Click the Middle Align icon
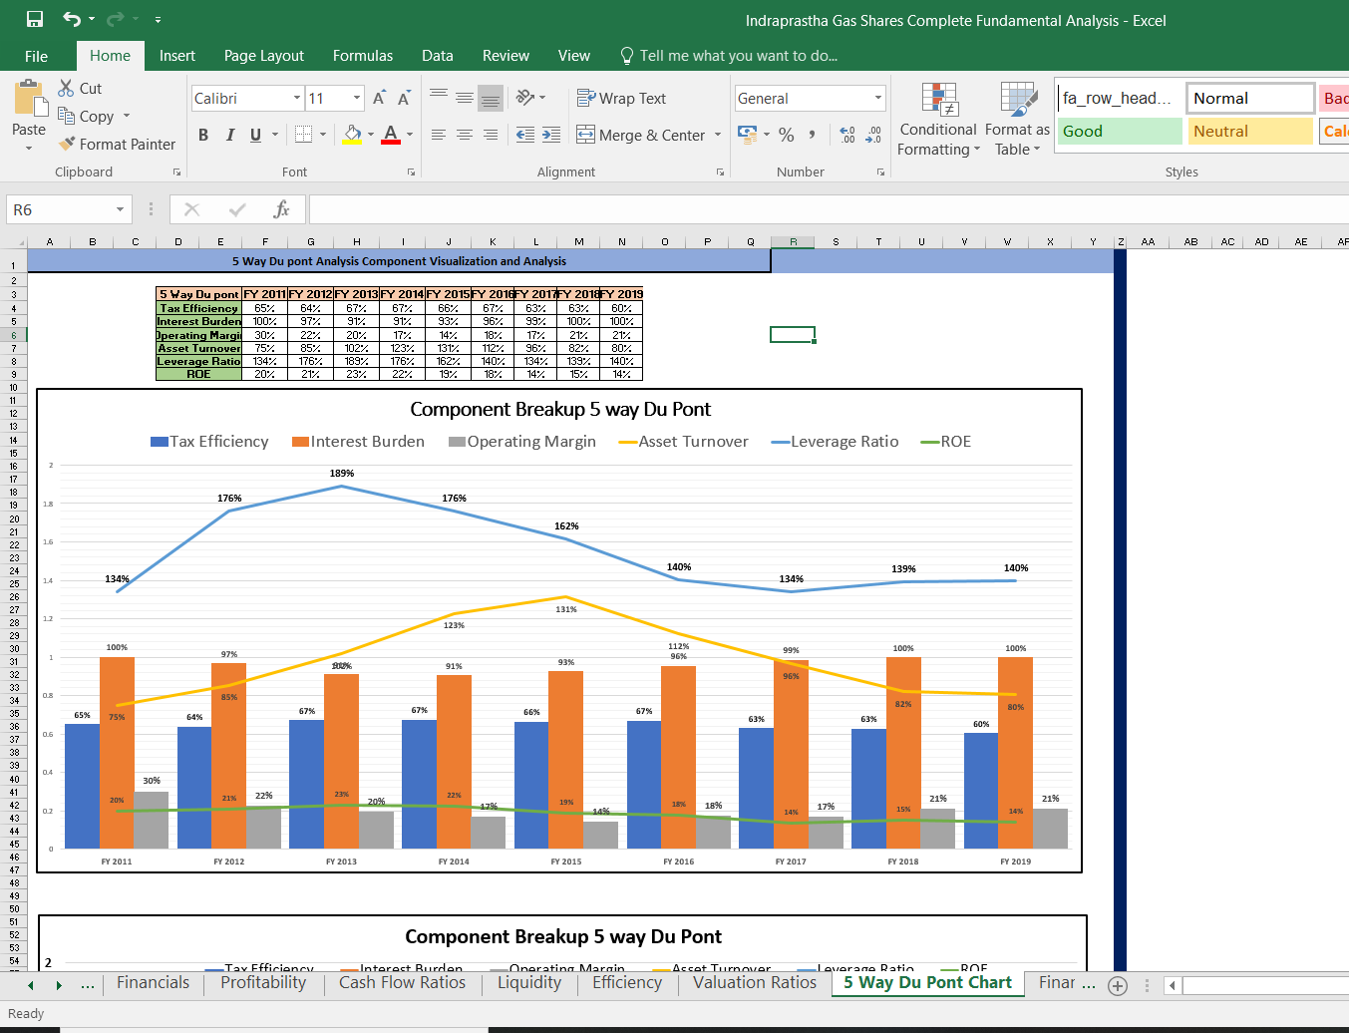Image resolution: width=1349 pixels, height=1033 pixels. click(x=465, y=98)
